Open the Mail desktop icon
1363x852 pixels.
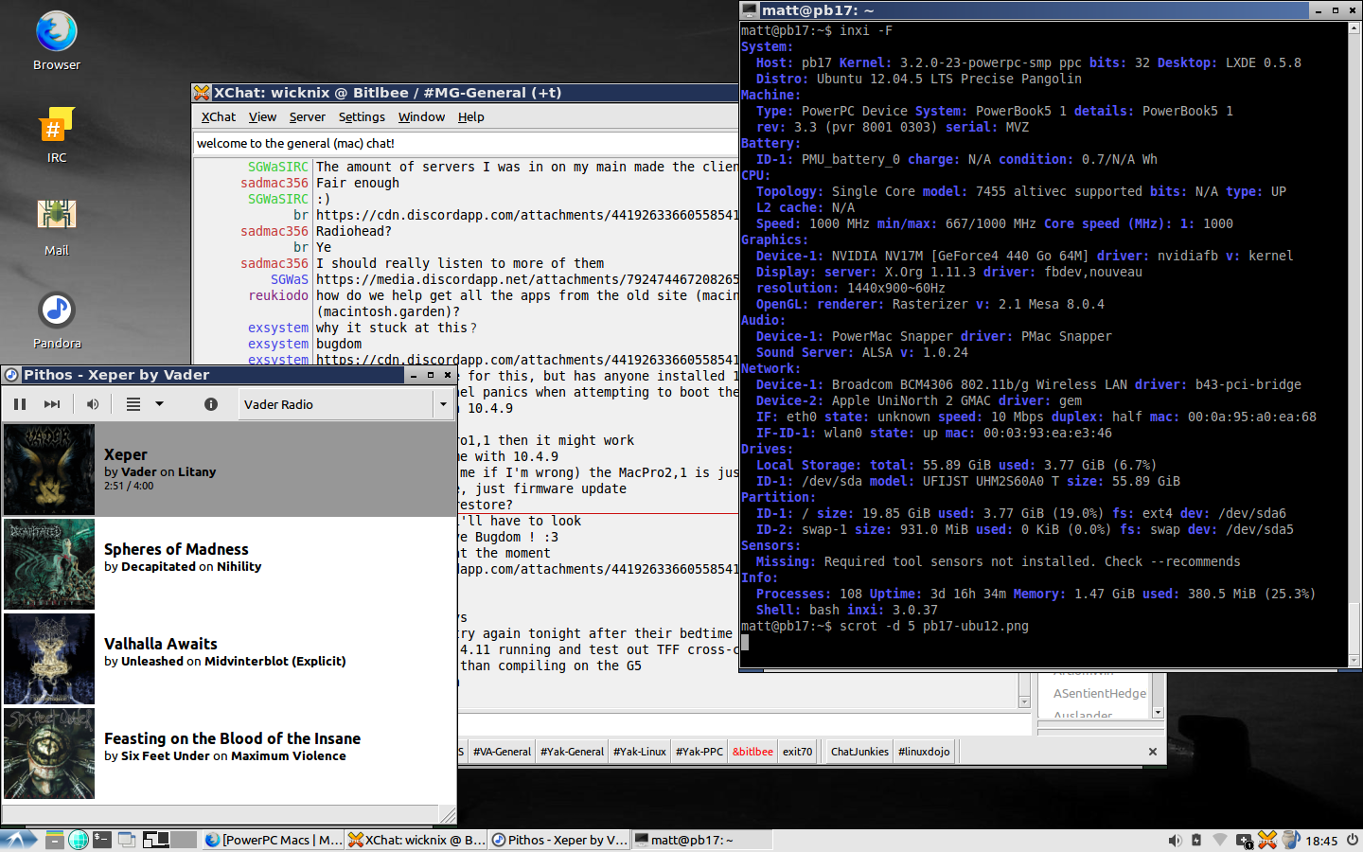click(x=57, y=227)
